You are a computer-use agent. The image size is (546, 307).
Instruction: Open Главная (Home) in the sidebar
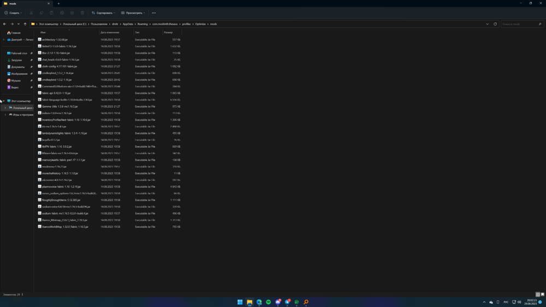point(16,33)
